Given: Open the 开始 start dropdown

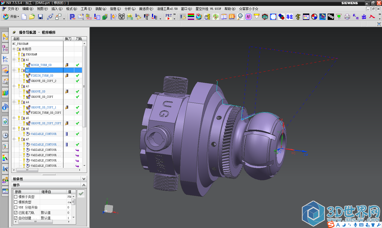Looking at the screenshot, I should [x=11, y=17].
